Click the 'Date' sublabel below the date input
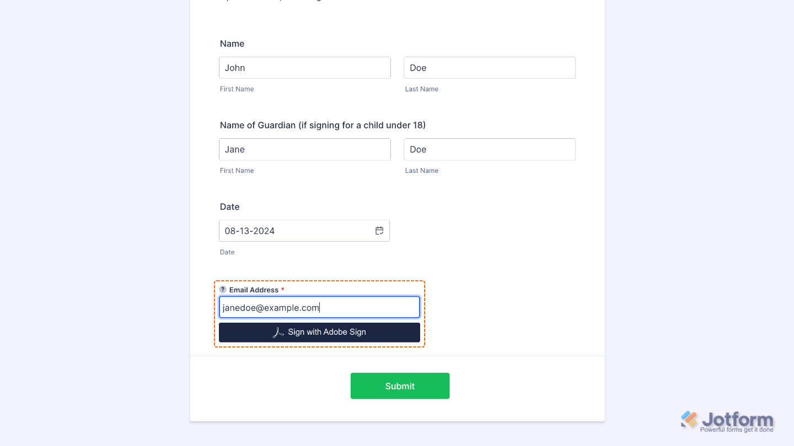The image size is (794, 446). (227, 252)
